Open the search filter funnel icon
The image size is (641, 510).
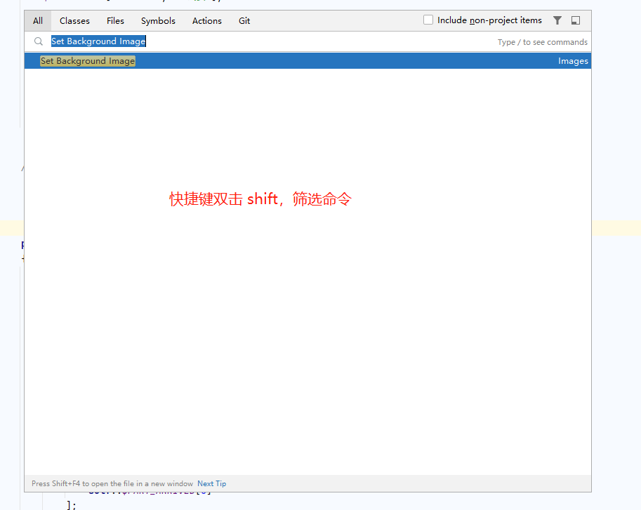557,20
